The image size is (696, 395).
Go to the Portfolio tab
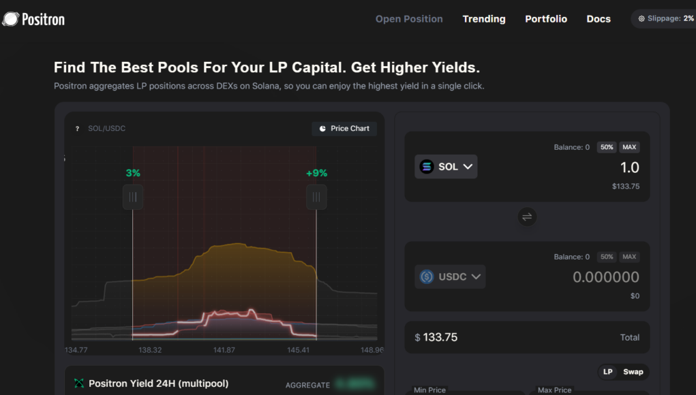coord(545,19)
